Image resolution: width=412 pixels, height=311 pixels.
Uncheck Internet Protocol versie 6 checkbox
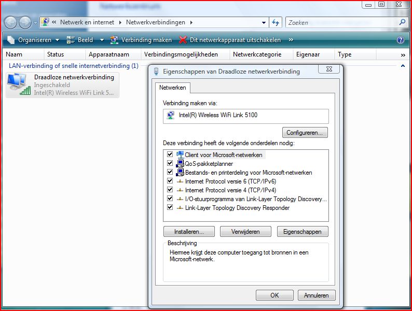170,181
